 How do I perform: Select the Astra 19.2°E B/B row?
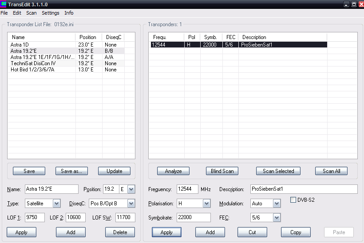click(67, 51)
